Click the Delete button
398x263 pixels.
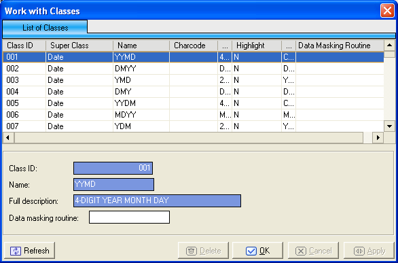pyautogui.click(x=203, y=251)
